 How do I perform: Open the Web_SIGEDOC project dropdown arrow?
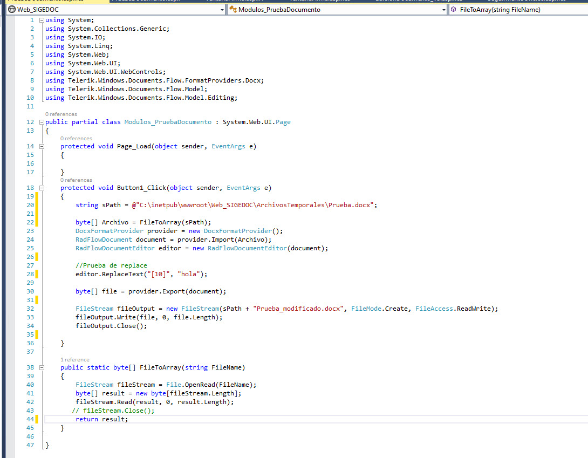click(222, 10)
